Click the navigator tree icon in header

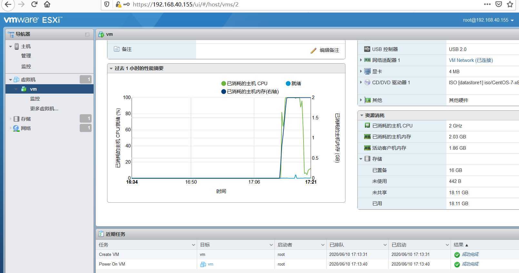pos(11,34)
